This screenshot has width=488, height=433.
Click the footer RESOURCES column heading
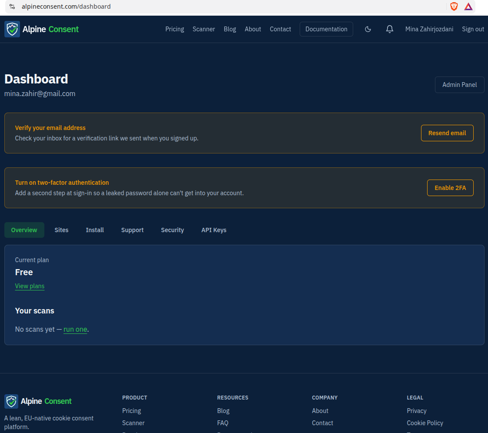point(233,397)
